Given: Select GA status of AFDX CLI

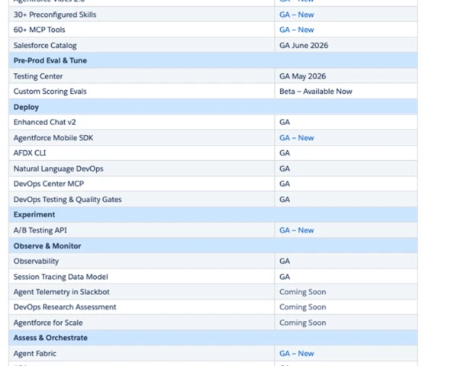Looking at the screenshot, I should pos(346,153).
